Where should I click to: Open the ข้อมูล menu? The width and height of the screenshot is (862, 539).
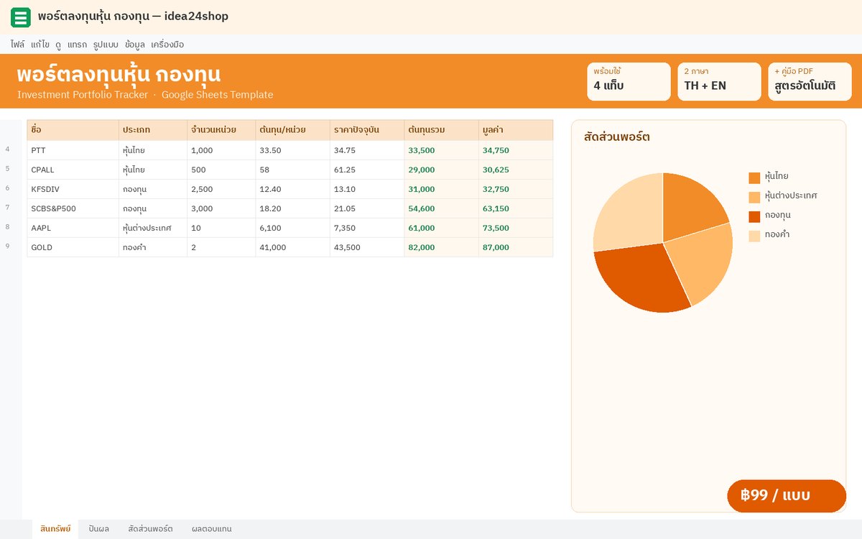tap(135, 45)
